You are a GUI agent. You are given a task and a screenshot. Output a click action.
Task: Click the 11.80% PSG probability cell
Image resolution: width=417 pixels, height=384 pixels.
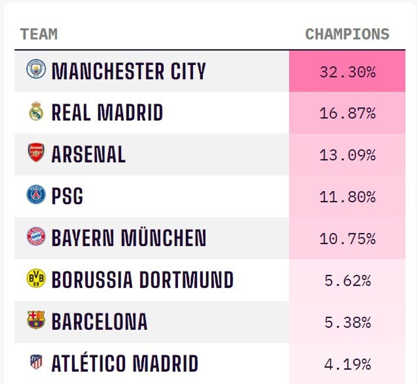347,197
